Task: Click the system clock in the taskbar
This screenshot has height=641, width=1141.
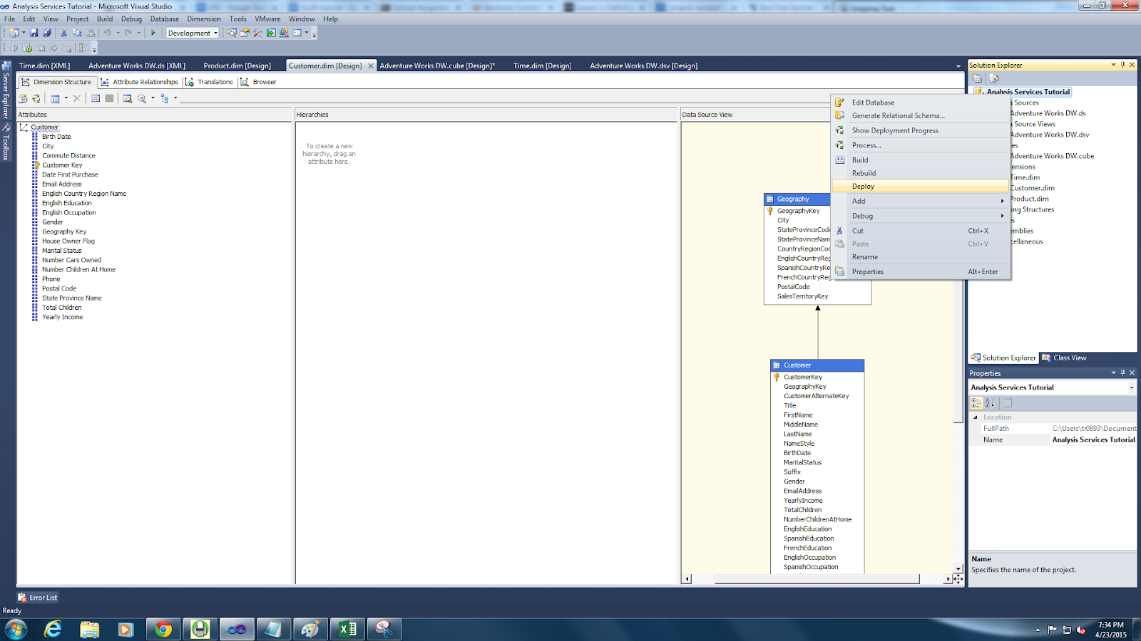Action: click(1111, 630)
